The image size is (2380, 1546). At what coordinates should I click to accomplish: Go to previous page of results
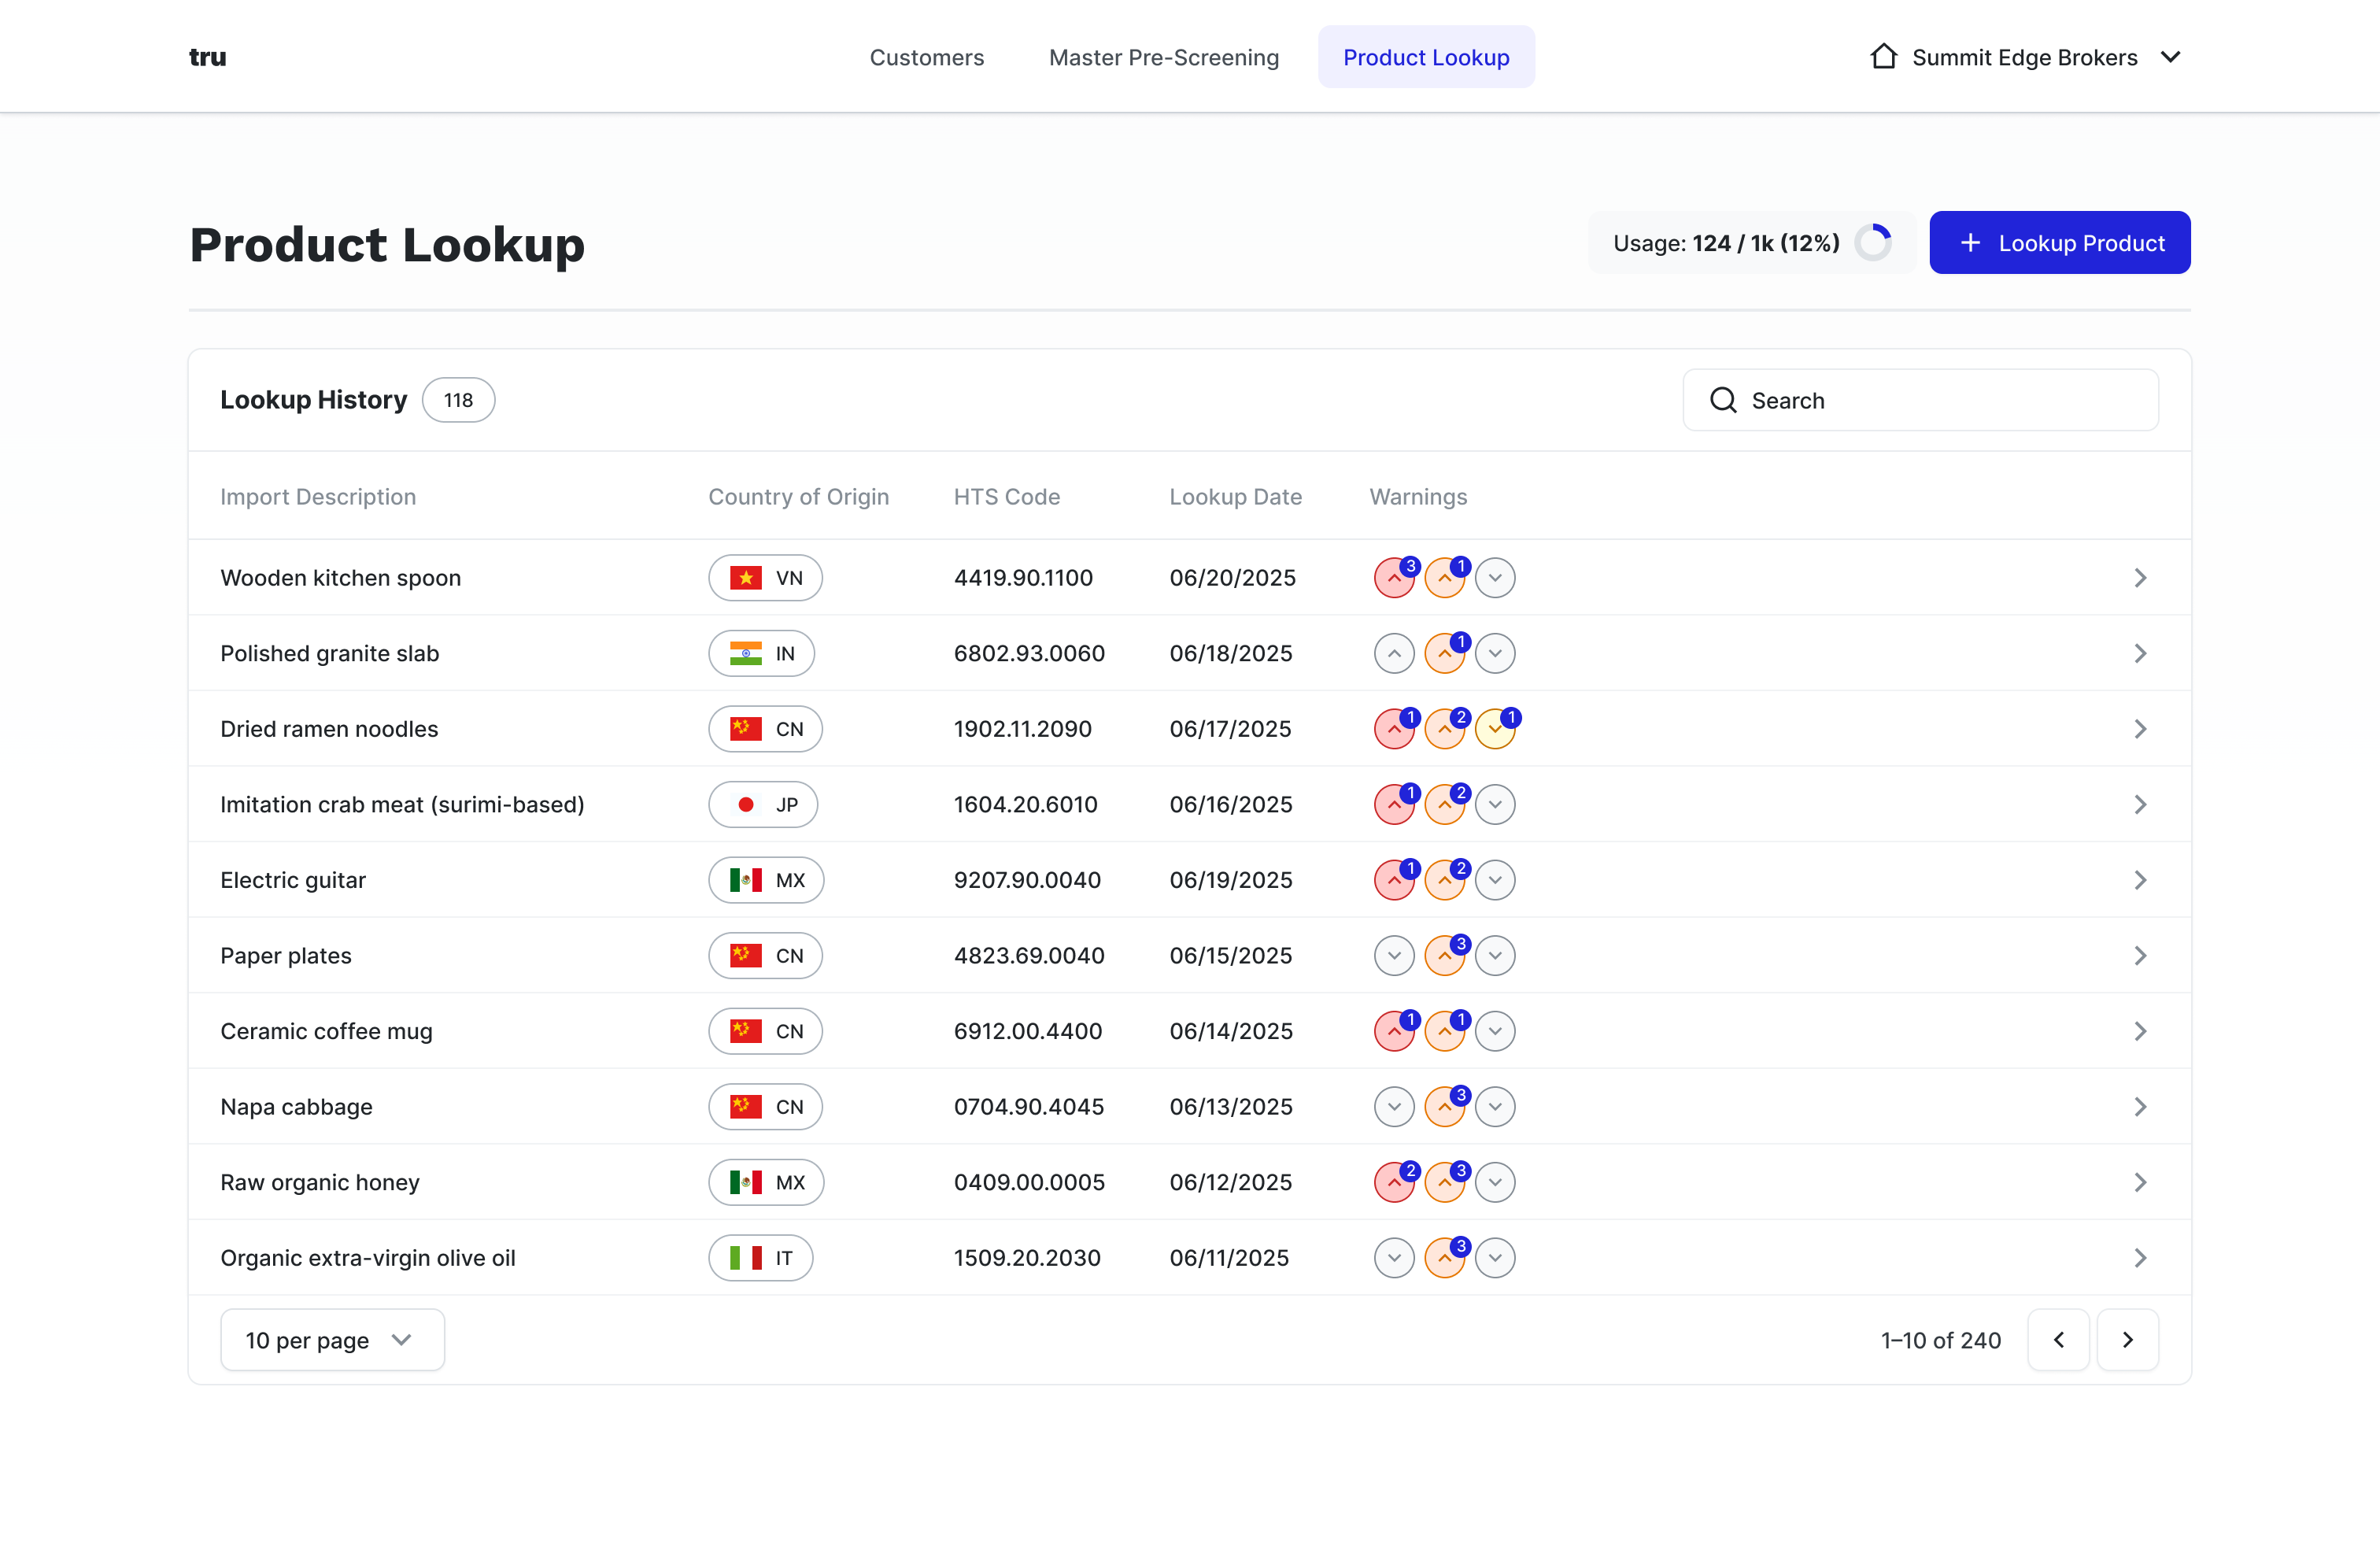tap(2058, 1340)
